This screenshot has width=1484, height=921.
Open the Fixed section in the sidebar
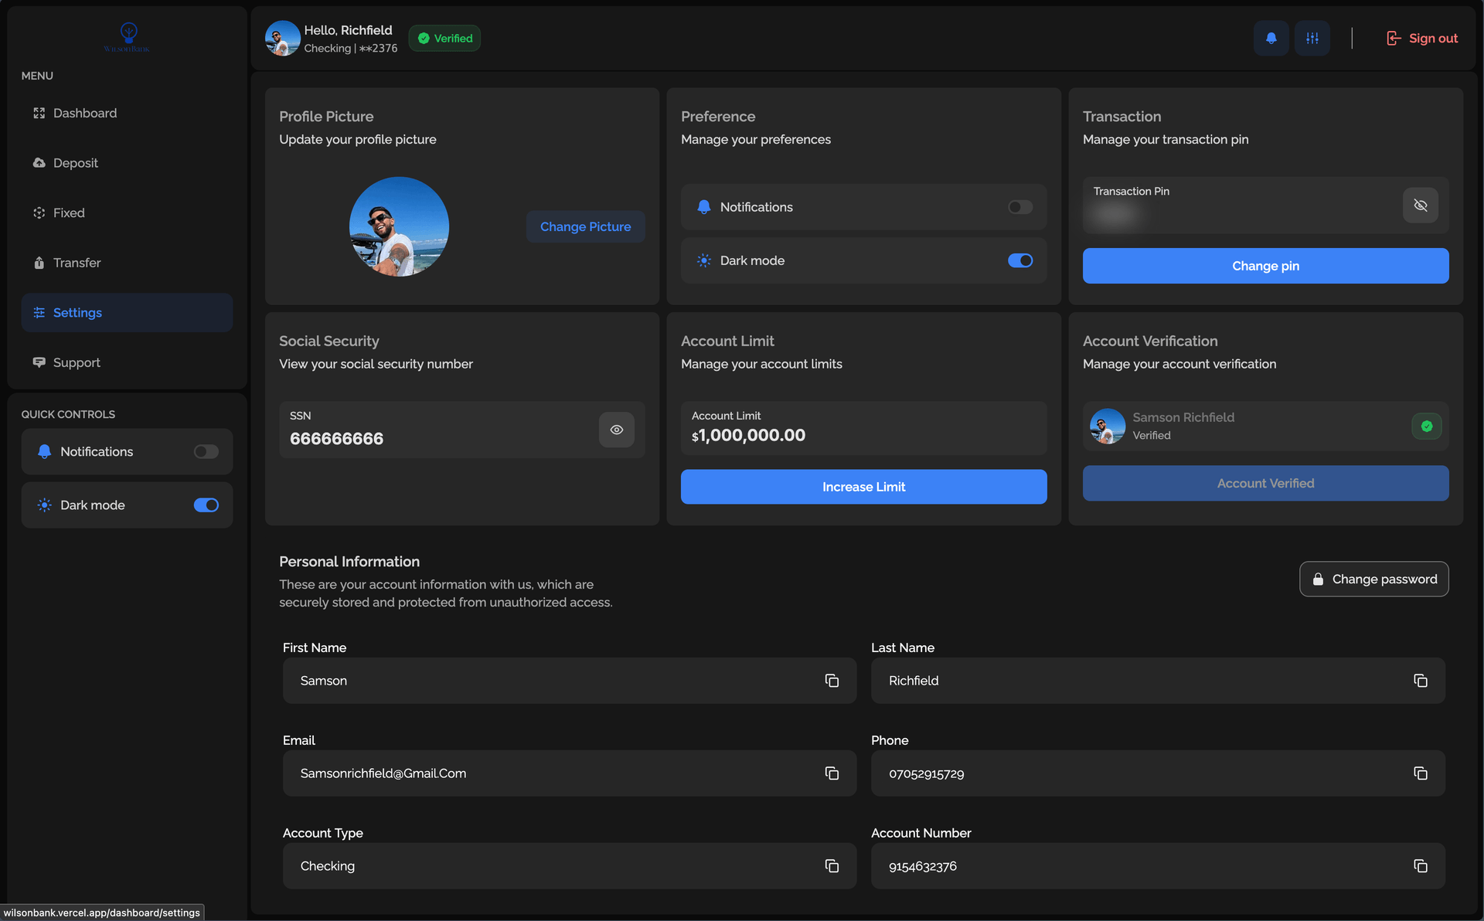[69, 212]
